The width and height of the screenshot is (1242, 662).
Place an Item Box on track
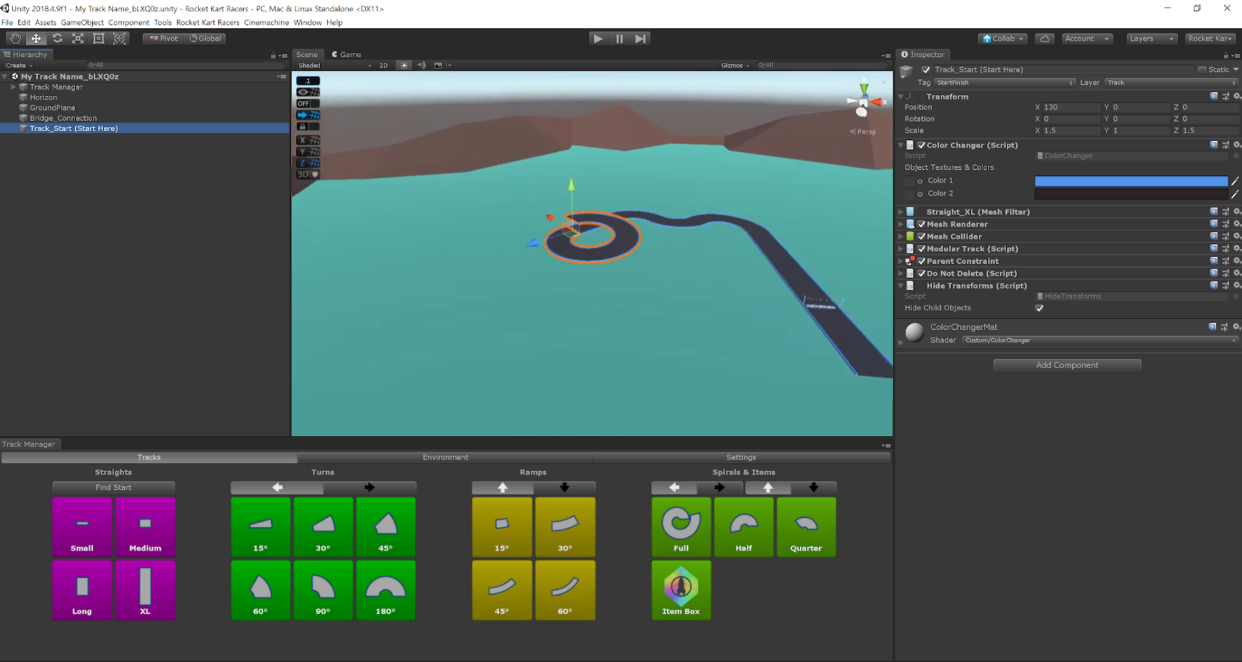pyautogui.click(x=680, y=590)
